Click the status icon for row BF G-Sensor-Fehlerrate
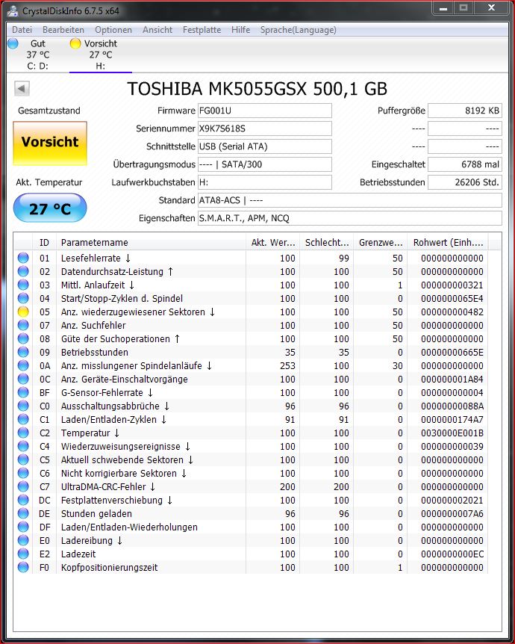The image size is (515, 644). [23, 393]
